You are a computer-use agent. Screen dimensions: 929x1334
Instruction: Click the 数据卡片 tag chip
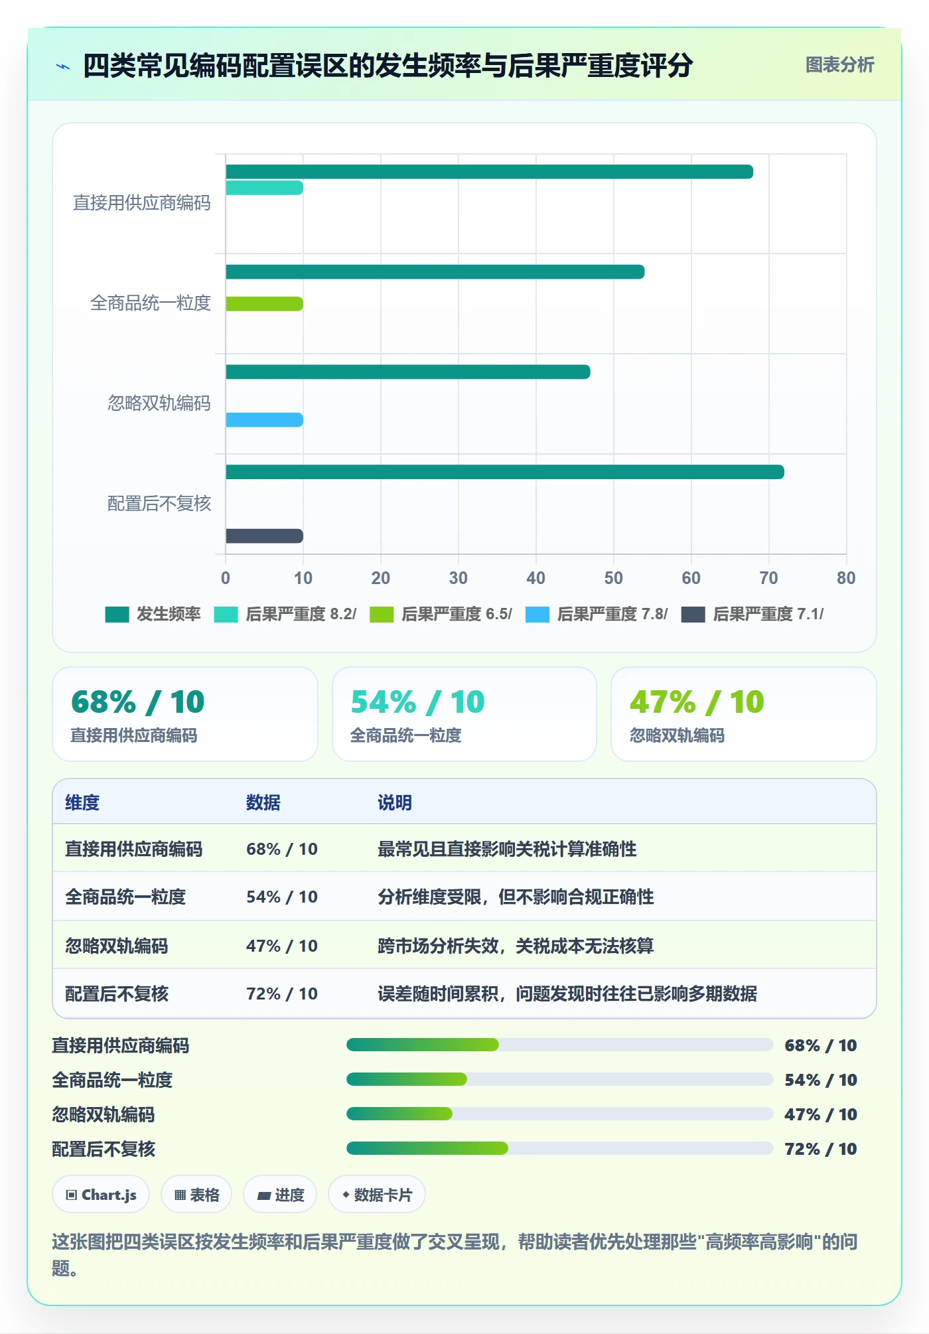pyautogui.click(x=377, y=1195)
